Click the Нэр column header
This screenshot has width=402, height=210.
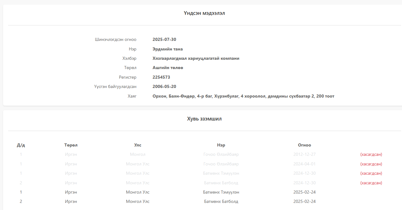pyautogui.click(x=221, y=145)
